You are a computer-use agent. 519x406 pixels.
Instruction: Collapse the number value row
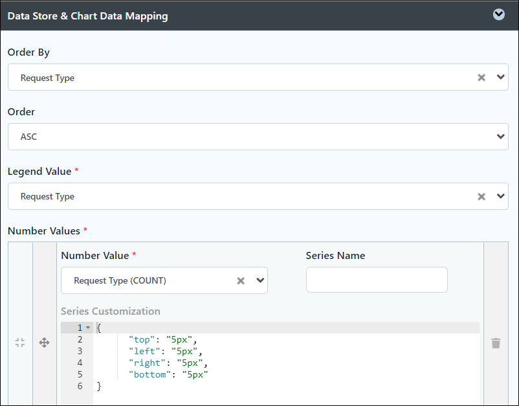pos(20,343)
